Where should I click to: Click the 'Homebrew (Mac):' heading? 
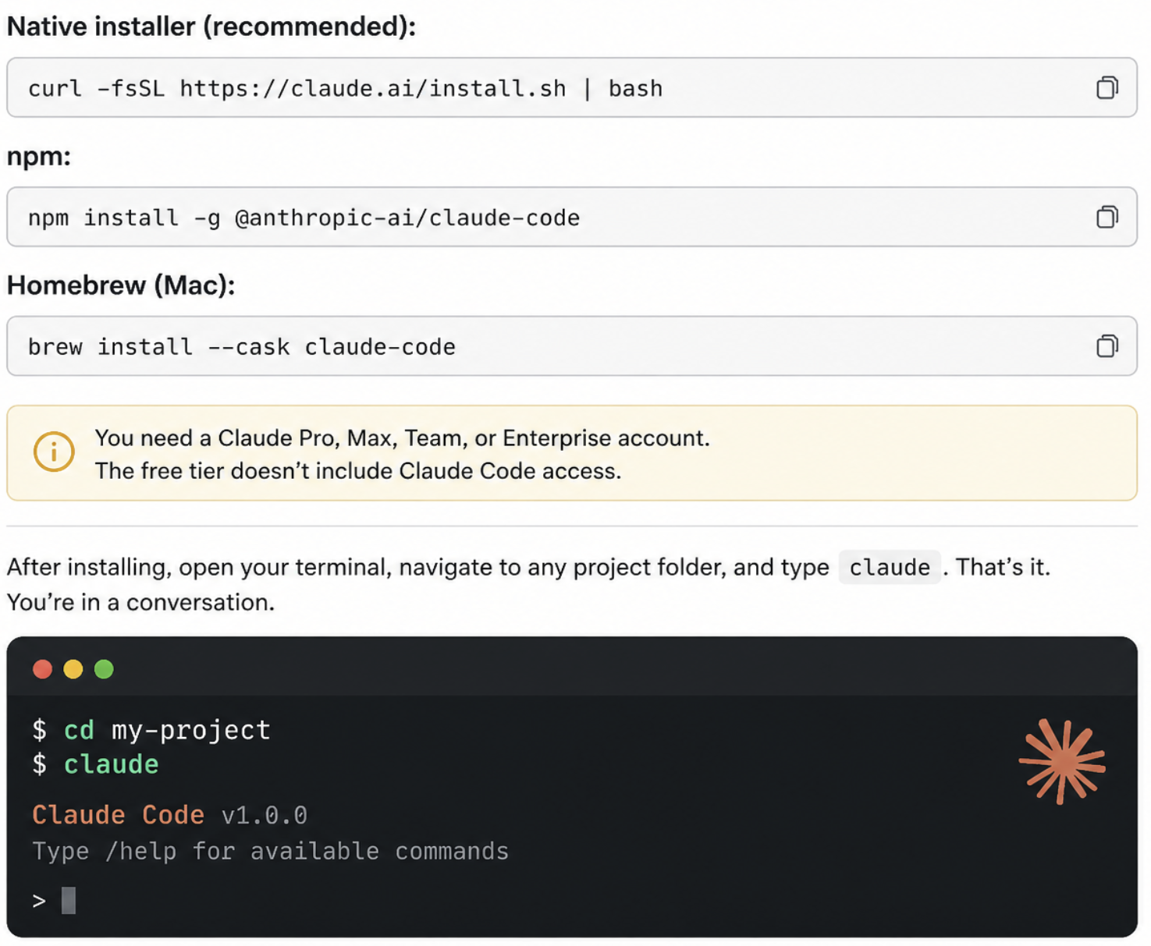coord(121,285)
